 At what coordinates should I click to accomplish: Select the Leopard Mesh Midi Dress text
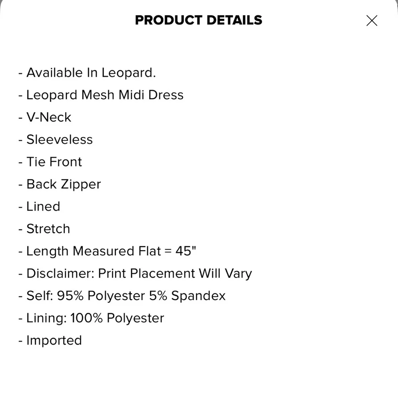(x=105, y=95)
